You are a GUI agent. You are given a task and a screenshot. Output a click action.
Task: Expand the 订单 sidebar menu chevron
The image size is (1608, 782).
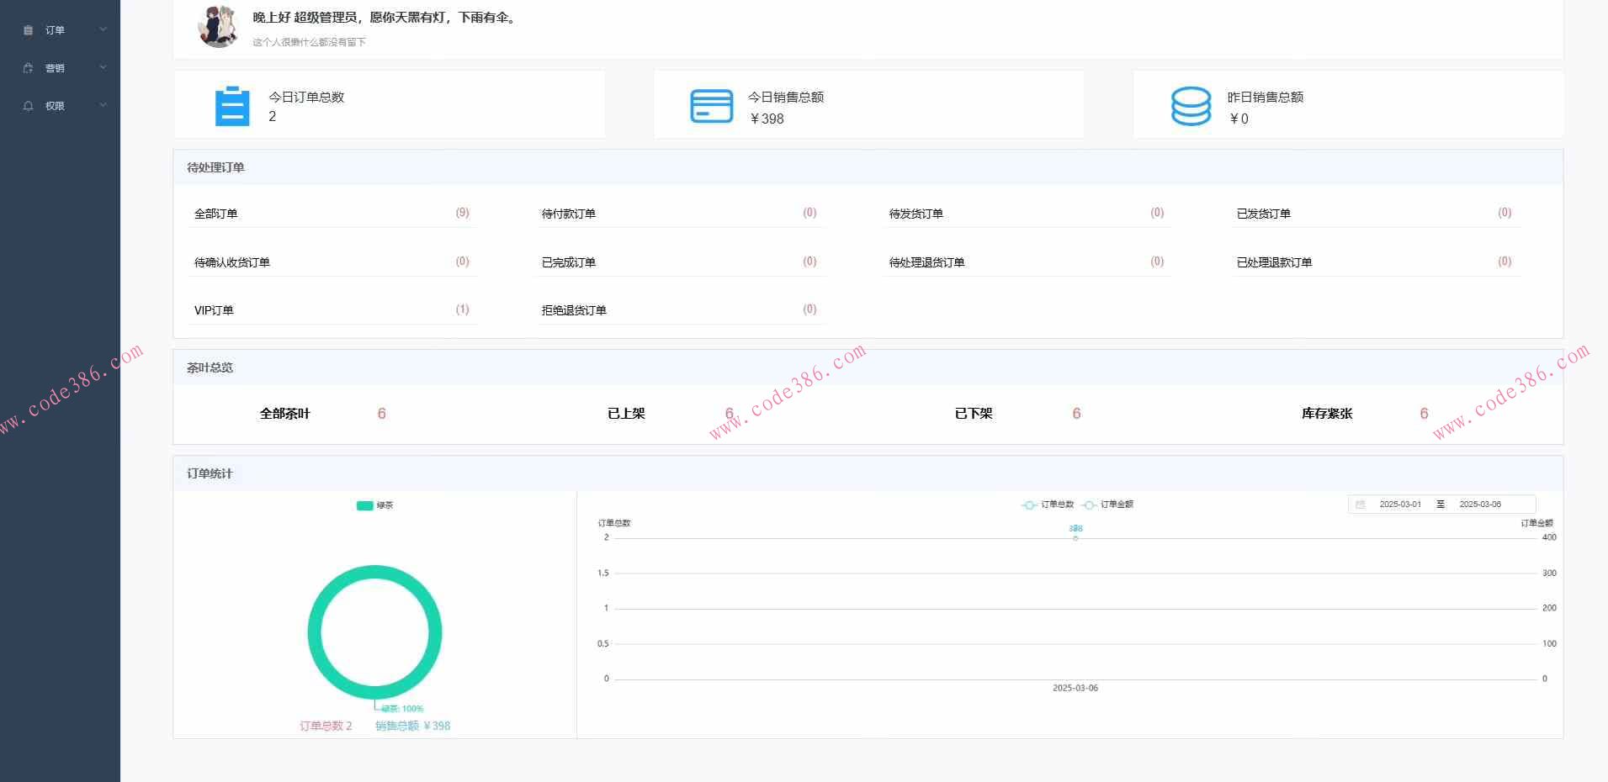click(103, 29)
